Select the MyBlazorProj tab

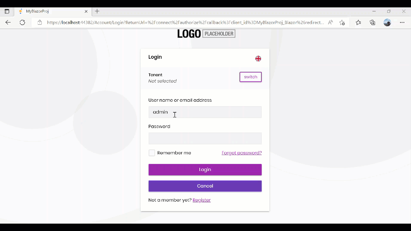coord(48,11)
